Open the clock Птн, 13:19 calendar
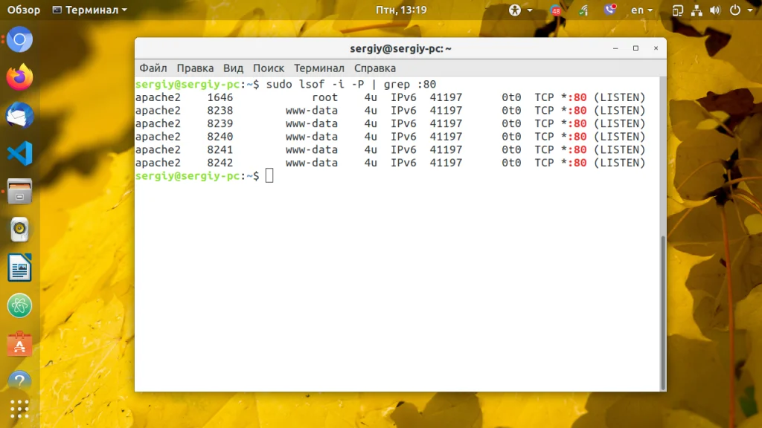 (x=401, y=10)
